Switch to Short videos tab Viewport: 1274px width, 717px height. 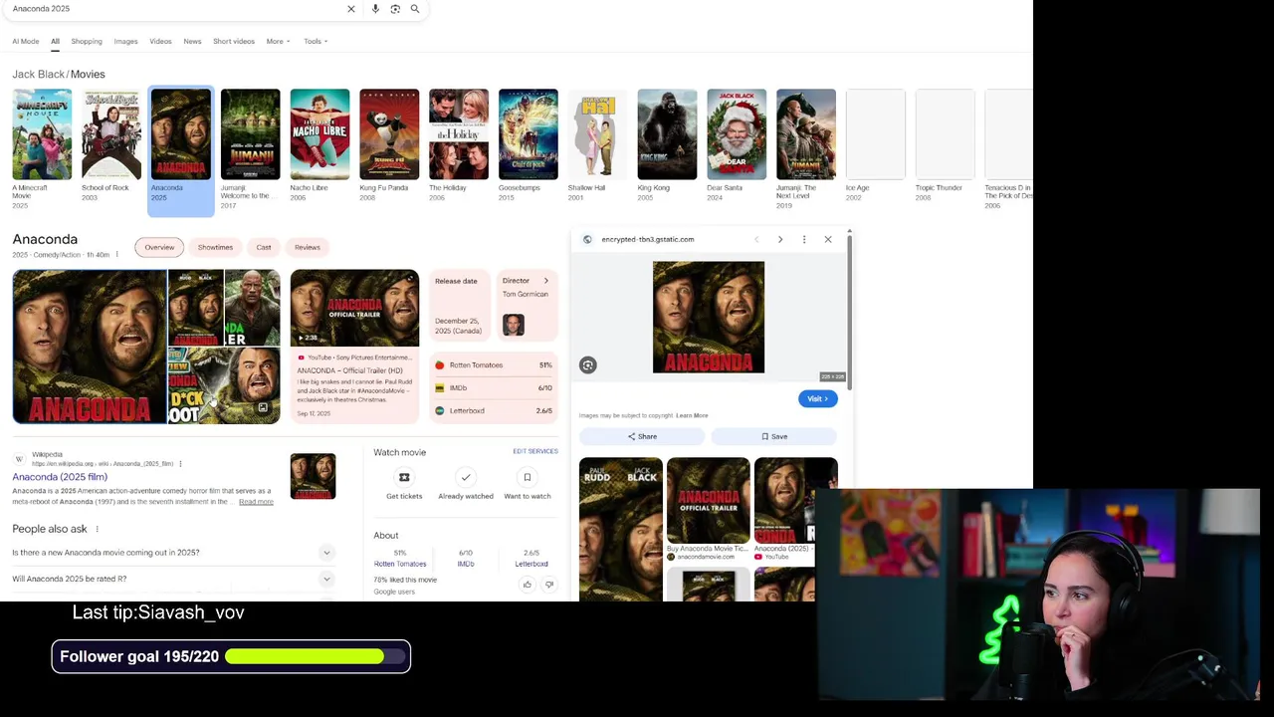(234, 41)
